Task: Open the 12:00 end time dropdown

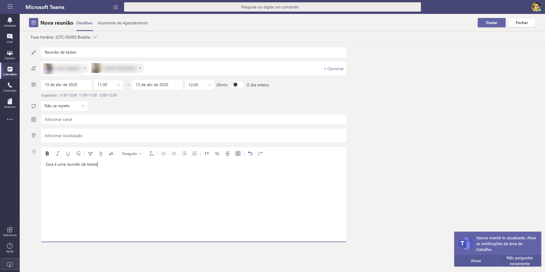Action: click(x=199, y=85)
